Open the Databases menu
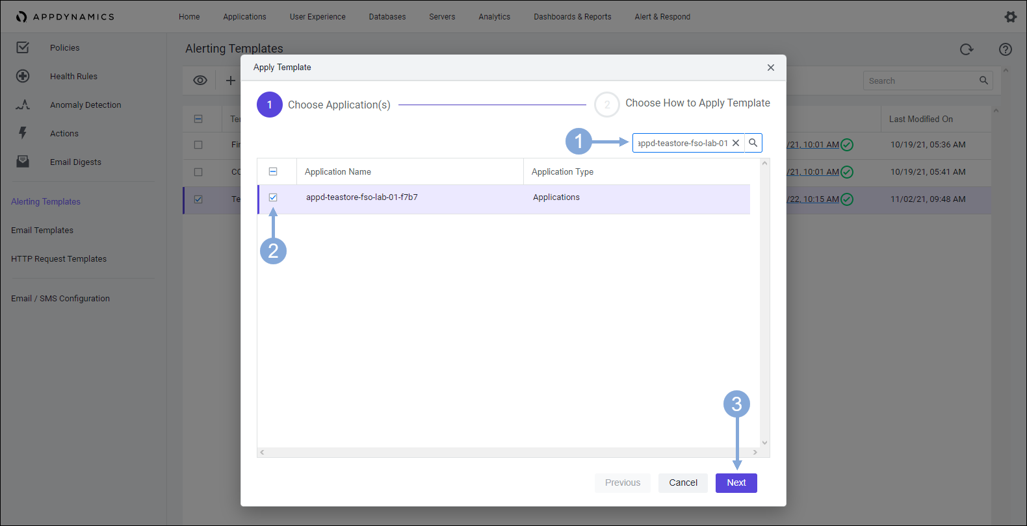The width and height of the screenshot is (1027, 526). point(387,17)
